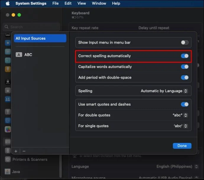
Task: Open the Spelling Automatic by Language dropdown
Action: click(x=164, y=91)
